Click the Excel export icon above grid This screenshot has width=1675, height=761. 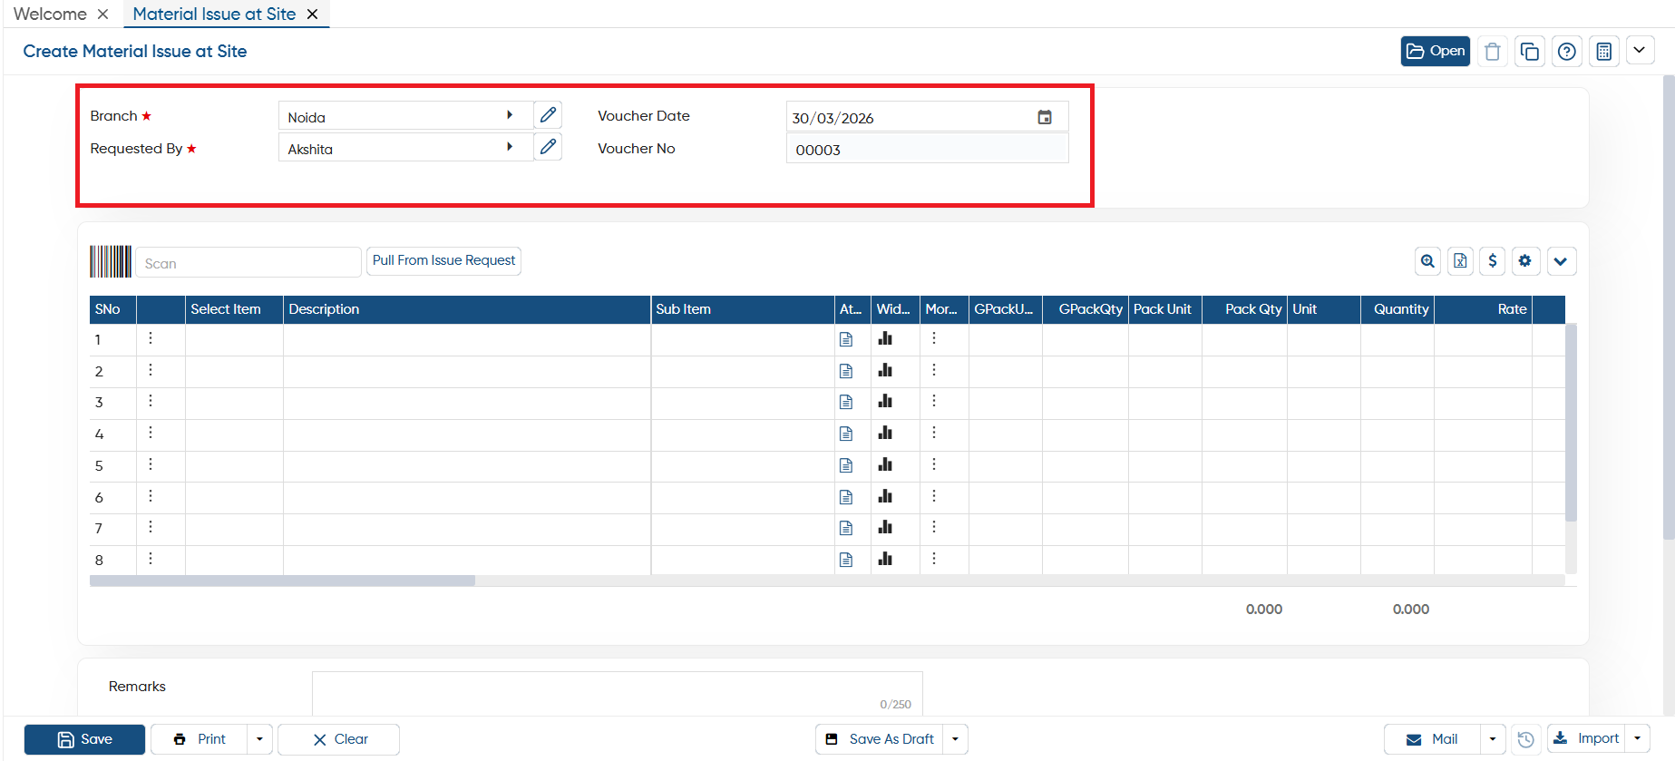click(1460, 261)
